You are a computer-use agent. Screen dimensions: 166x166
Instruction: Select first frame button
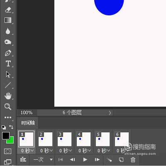point(61,160)
